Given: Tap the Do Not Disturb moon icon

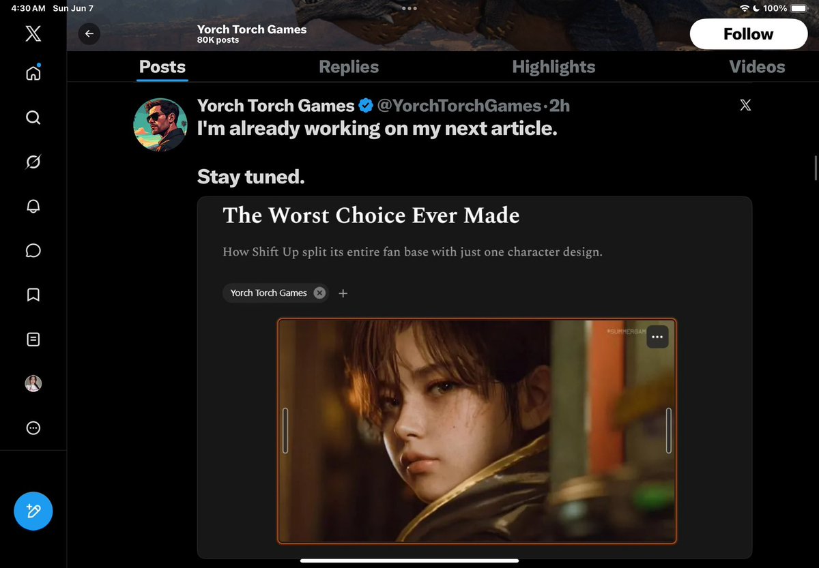Looking at the screenshot, I should coord(756,8).
